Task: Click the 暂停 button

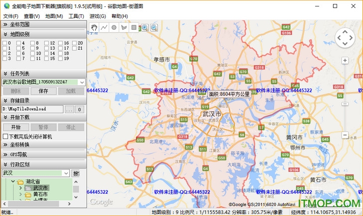Action: point(43,127)
